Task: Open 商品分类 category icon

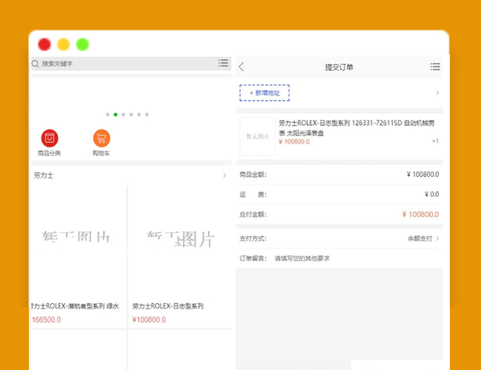Action: (50, 138)
